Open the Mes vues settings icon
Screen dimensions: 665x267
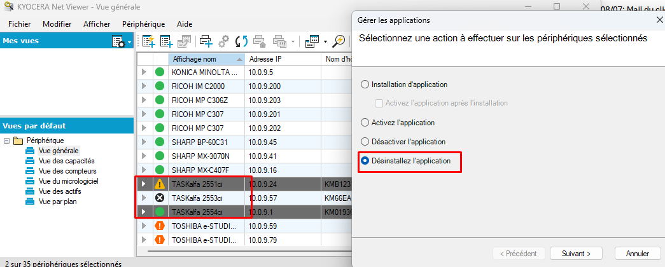coord(118,41)
